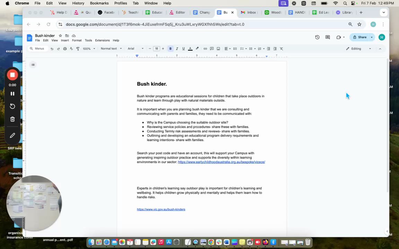Move the document to a folder
This screenshot has height=249, width=399.
point(67,36)
